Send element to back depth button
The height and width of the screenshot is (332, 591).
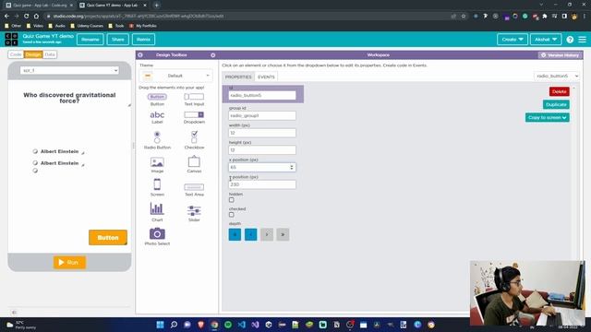click(x=235, y=234)
